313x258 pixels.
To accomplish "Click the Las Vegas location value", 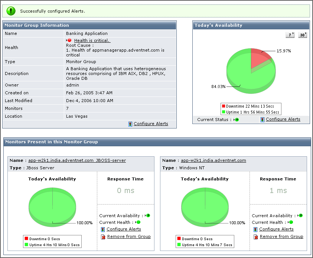I will [77, 116].
